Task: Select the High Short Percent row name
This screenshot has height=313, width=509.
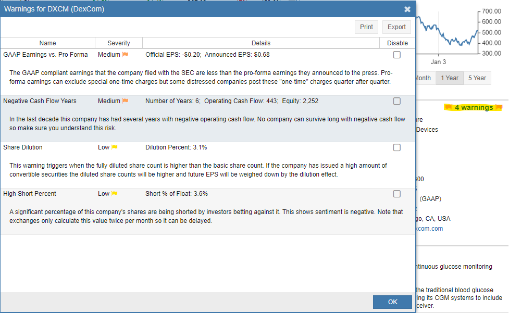Action: pos(30,194)
